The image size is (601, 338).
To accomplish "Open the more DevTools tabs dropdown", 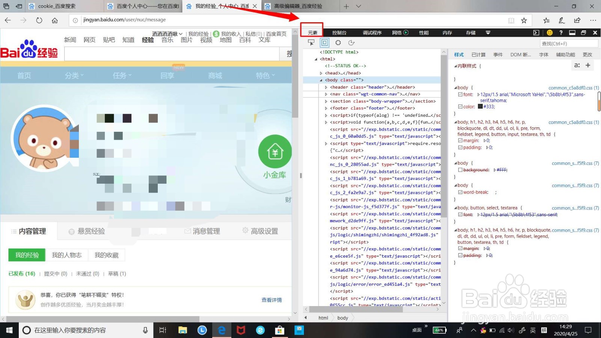I will tap(488, 33).
